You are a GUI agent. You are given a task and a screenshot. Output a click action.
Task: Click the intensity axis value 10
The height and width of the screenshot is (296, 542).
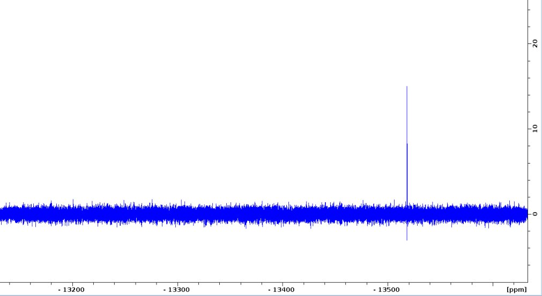pos(535,129)
